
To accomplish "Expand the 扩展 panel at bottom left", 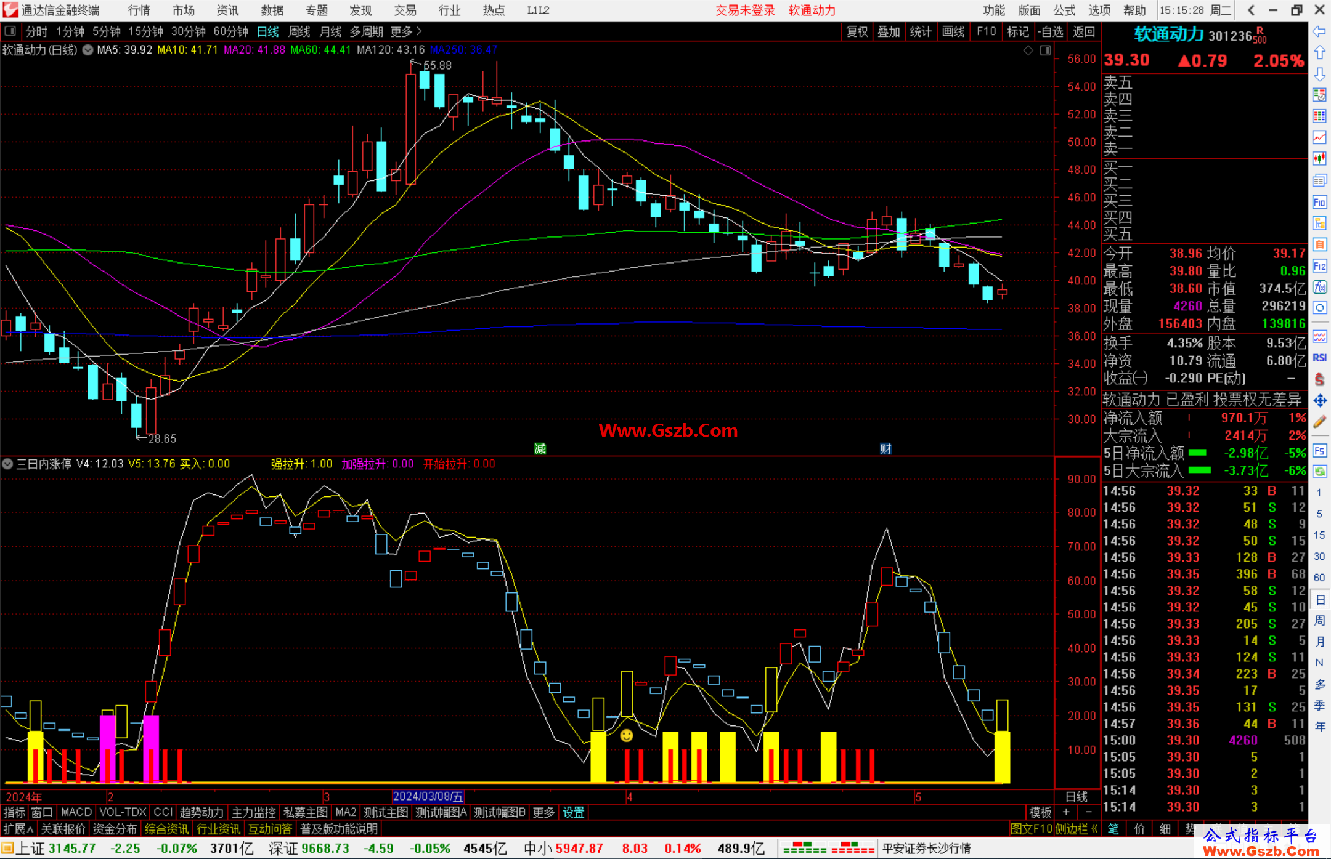I will click(x=18, y=829).
